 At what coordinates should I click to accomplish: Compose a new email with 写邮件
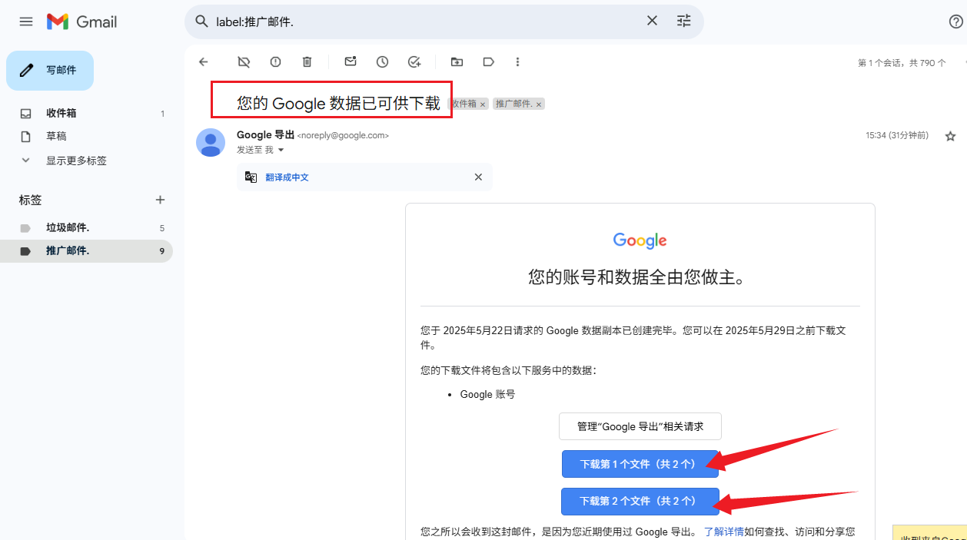50,71
